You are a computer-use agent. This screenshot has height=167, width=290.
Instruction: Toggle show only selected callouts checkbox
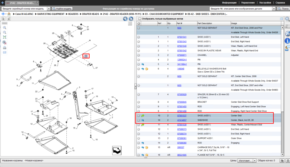(140, 19)
